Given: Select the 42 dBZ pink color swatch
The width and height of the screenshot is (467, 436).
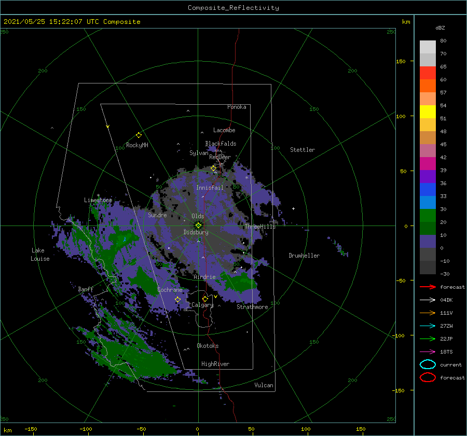Looking at the screenshot, I should [428, 151].
